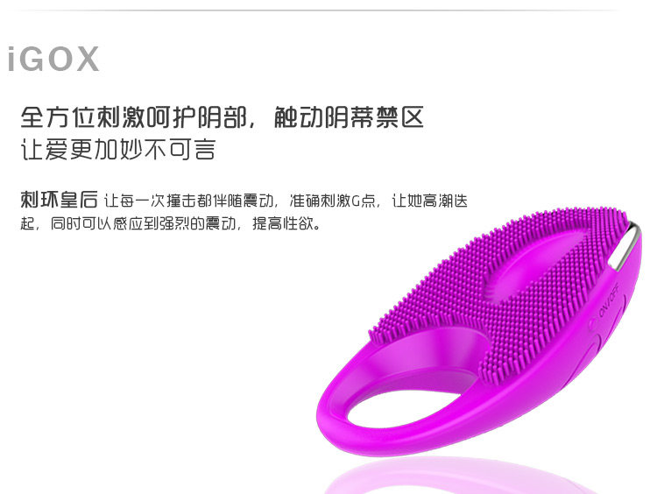Image resolution: width=657 pixels, height=494 pixels.
Task: Select the second headline line 让爱更加妙不可言
Action: pos(118,149)
